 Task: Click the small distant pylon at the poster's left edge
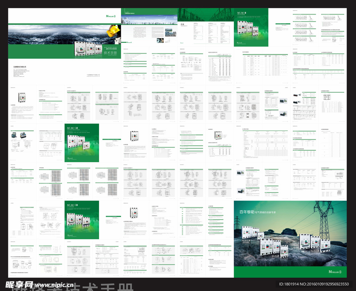coord(237,223)
